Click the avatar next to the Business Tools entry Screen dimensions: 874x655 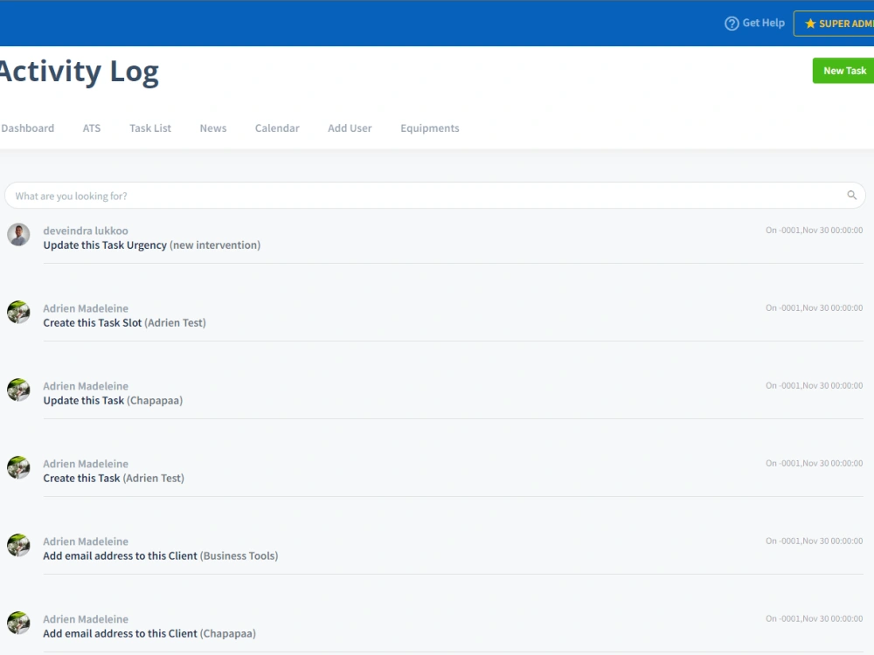[x=18, y=545]
